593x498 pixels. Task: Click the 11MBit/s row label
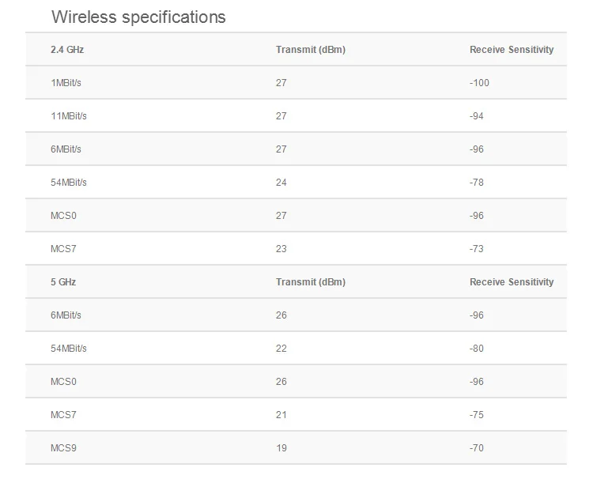pos(69,116)
